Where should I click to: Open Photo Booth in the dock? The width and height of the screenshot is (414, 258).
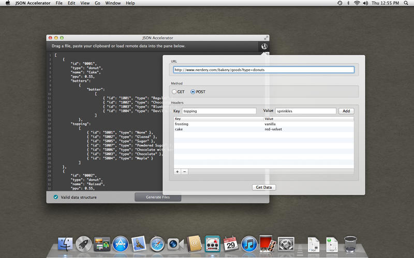coord(267,244)
